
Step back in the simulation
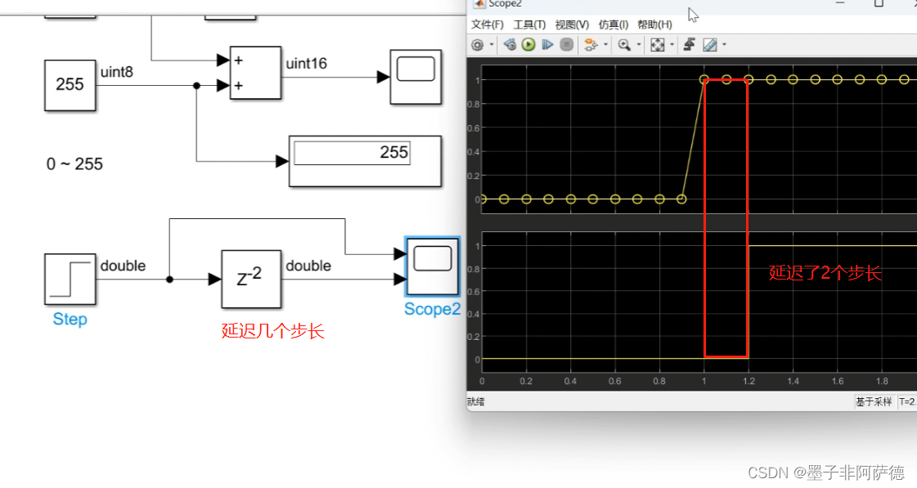click(x=509, y=45)
